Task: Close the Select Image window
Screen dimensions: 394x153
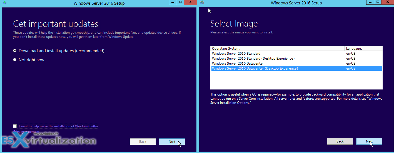Action: [x=388, y=2]
